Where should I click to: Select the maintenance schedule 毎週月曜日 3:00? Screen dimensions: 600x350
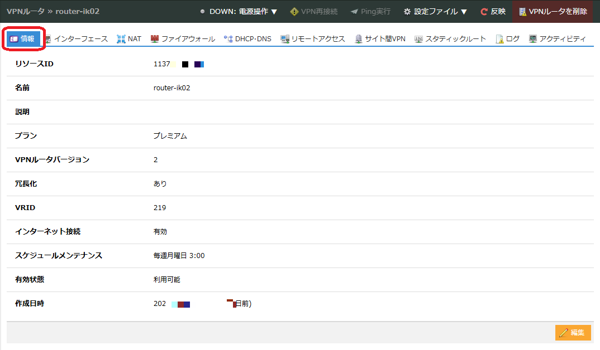pyautogui.click(x=179, y=256)
